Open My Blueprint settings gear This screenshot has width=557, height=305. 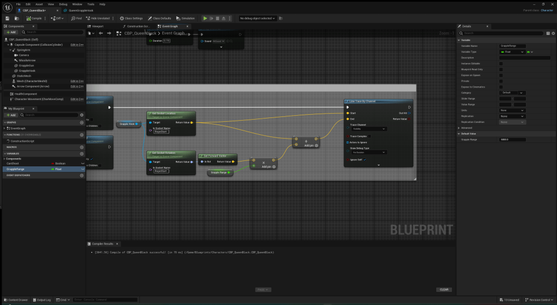point(82,115)
